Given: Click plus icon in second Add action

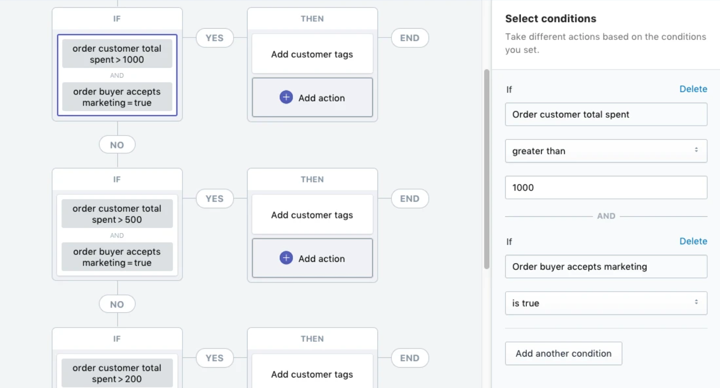Looking at the screenshot, I should [x=286, y=258].
